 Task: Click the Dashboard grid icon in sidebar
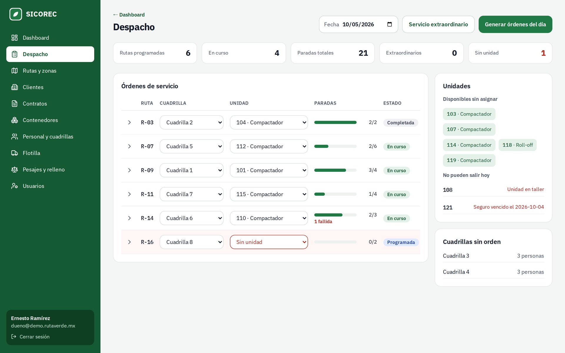point(14,38)
